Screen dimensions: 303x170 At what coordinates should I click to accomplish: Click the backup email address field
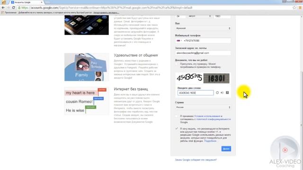click(203, 53)
